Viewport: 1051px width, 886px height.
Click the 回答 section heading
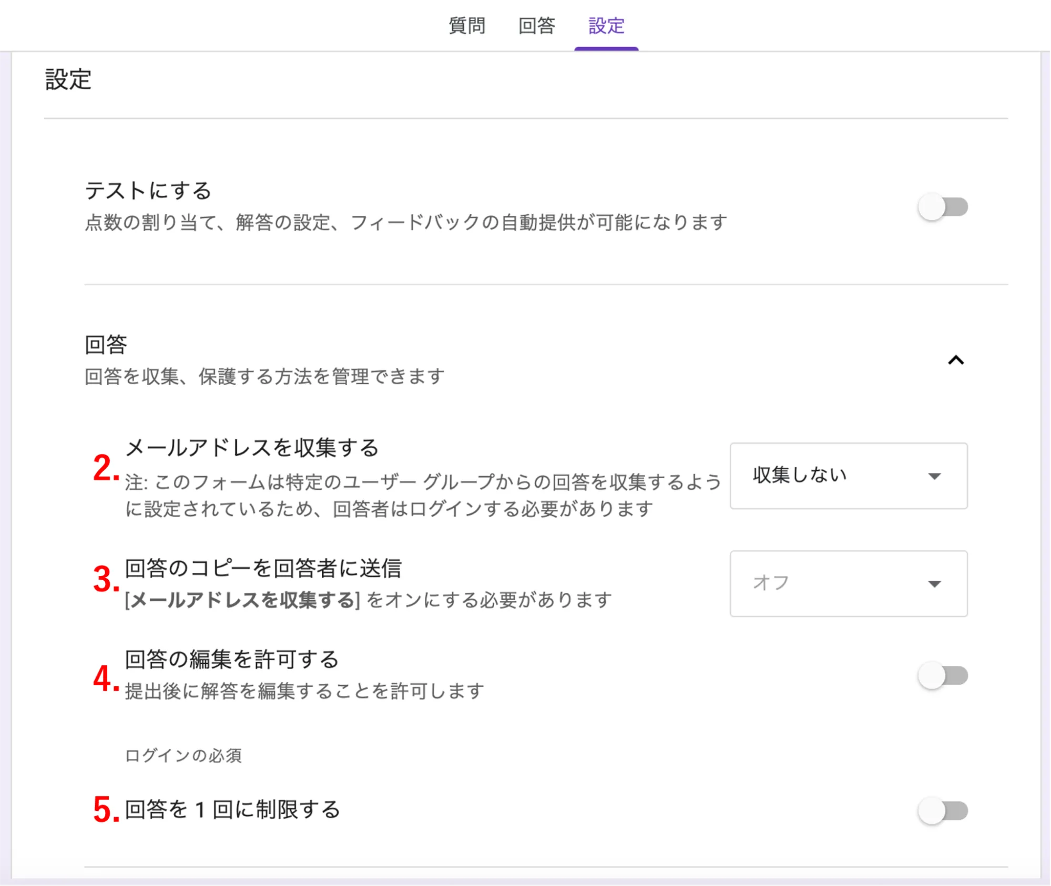(106, 345)
